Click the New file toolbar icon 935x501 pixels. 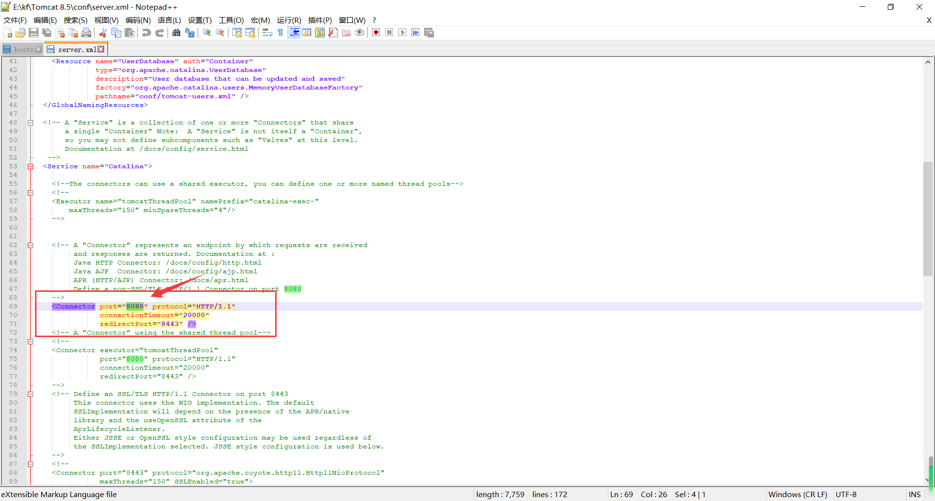8,33
